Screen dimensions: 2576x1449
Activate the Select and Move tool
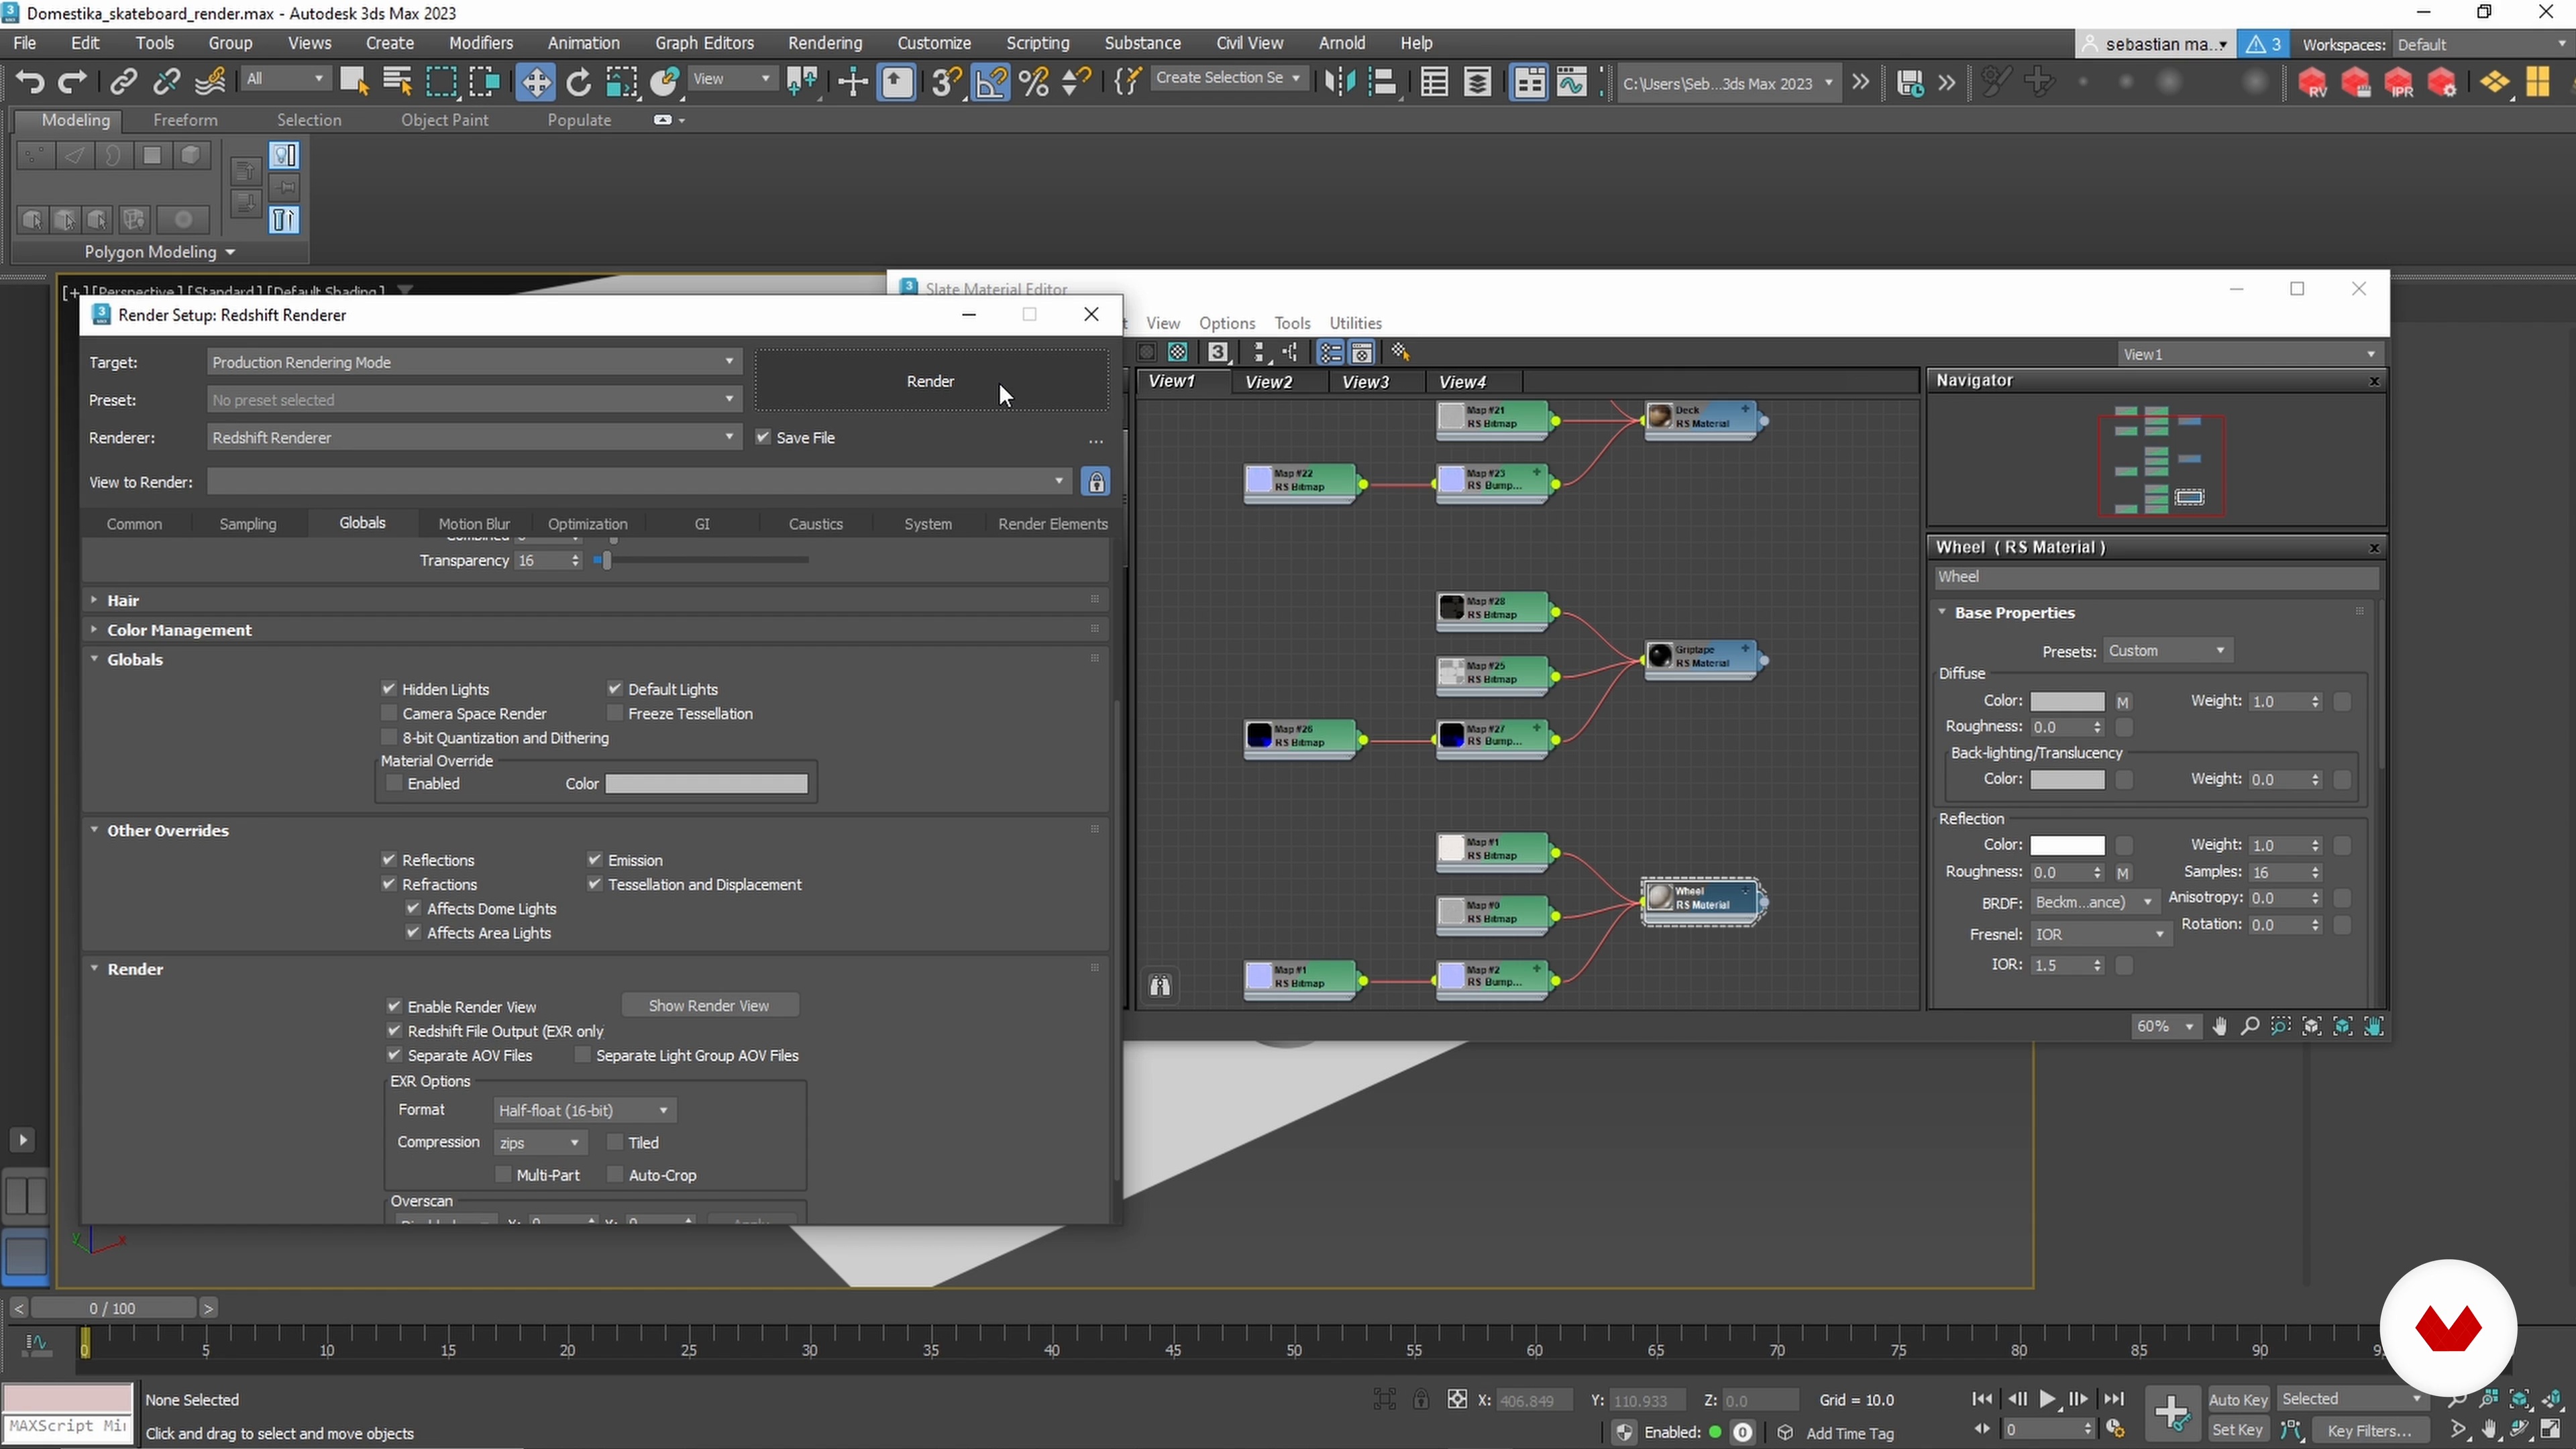point(535,82)
